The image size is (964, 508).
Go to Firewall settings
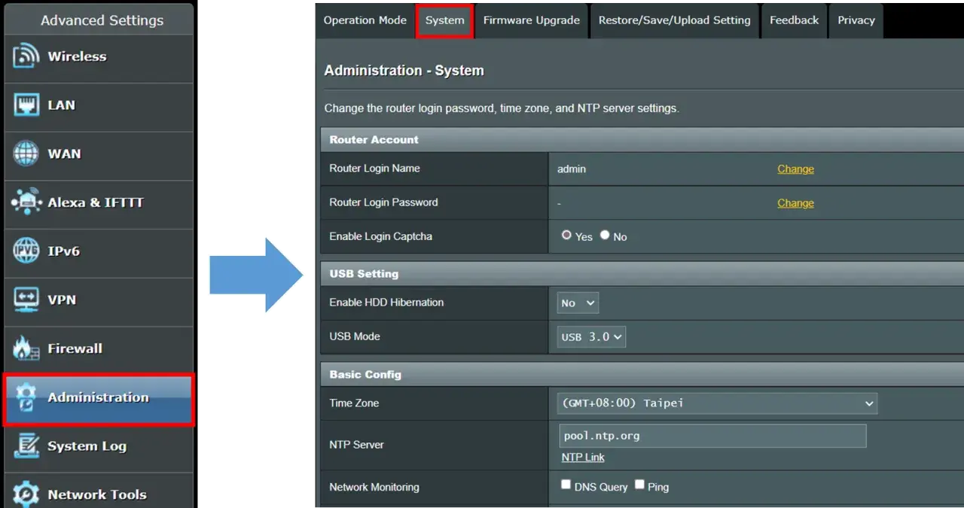[99, 349]
